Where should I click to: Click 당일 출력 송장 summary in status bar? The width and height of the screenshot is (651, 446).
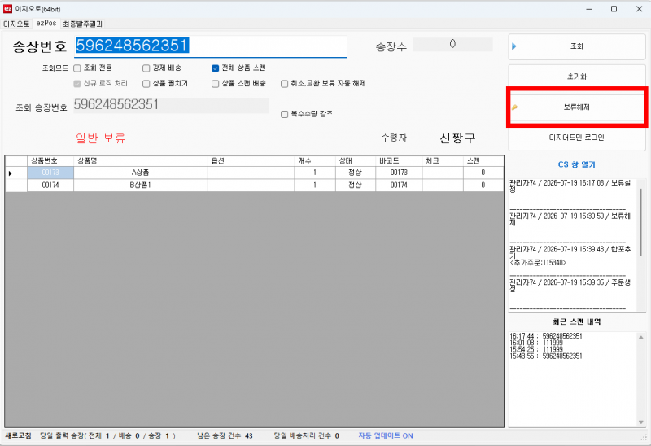(107, 435)
